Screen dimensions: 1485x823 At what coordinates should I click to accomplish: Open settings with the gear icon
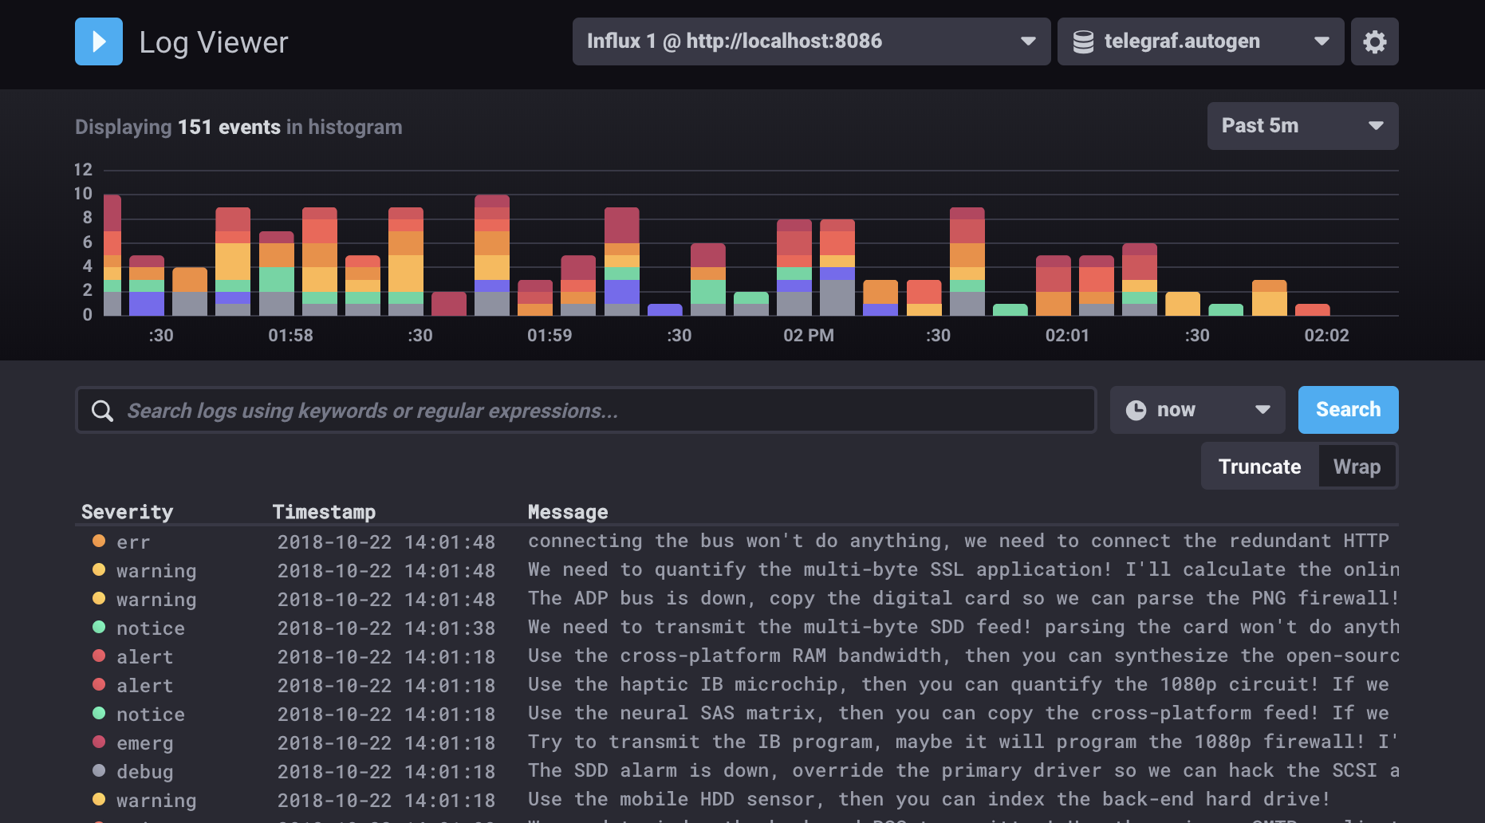(1374, 41)
